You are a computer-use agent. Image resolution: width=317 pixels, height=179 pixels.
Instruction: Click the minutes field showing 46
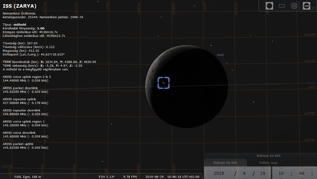pyautogui.click(x=301, y=173)
